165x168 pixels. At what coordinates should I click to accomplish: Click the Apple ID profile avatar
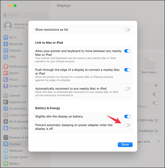point(8,26)
